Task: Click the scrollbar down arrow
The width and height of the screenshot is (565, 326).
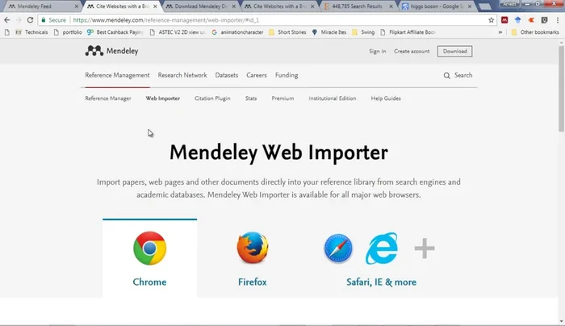Action: coord(562,321)
